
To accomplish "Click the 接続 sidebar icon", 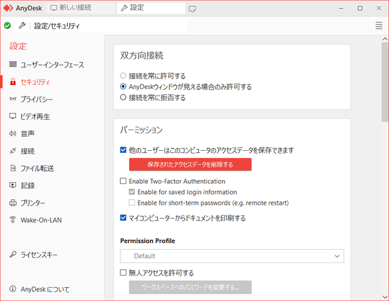I will (x=13, y=150).
